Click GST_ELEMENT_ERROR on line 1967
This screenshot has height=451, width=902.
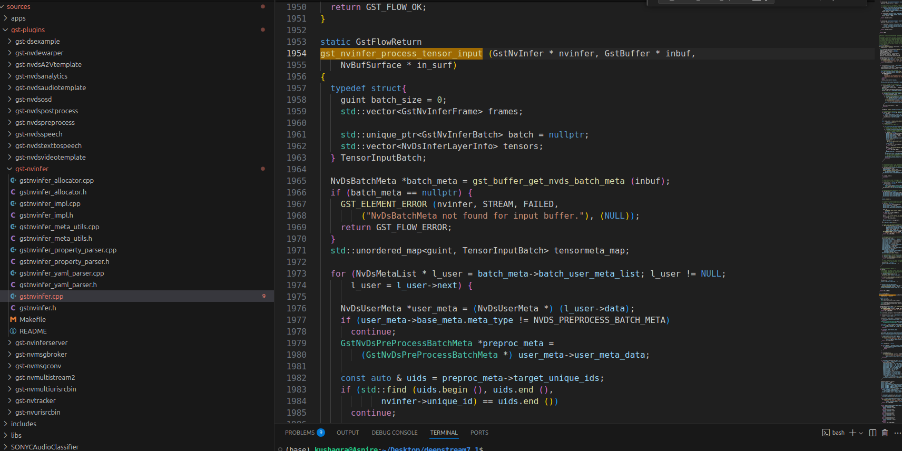click(x=384, y=204)
